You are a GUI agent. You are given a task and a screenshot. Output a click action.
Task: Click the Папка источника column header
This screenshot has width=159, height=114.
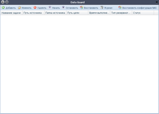[x=55, y=13]
